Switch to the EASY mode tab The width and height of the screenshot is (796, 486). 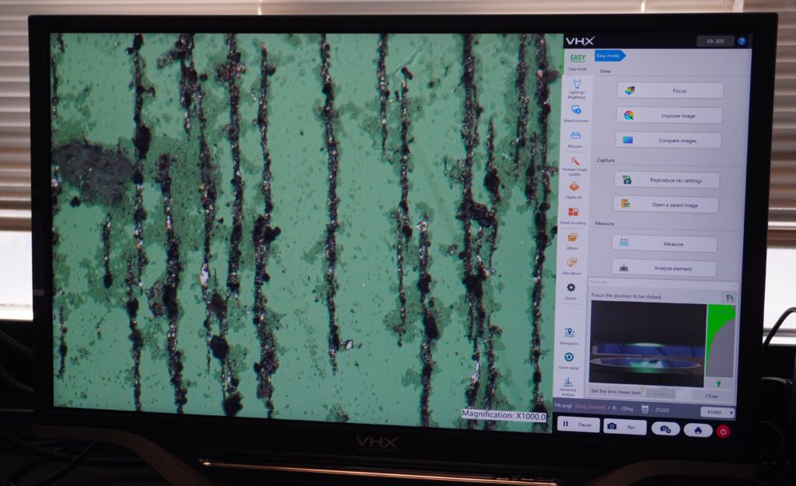[578, 60]
